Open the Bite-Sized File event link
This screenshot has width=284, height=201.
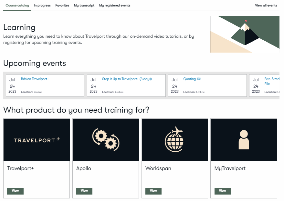pos(272,81)
